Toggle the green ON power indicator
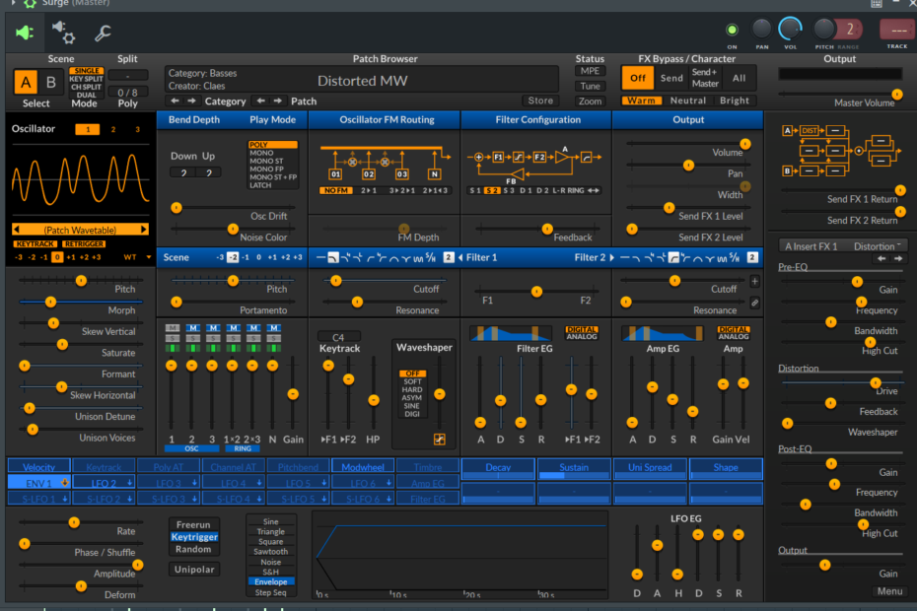The height and width of the screenshot is (611, 917). (732, 30)
